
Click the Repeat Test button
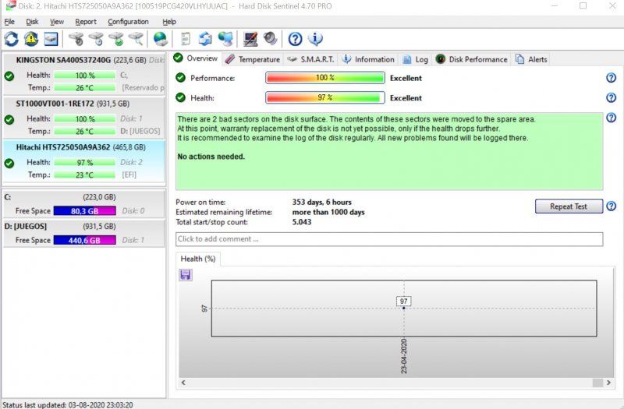pos(569,206)
